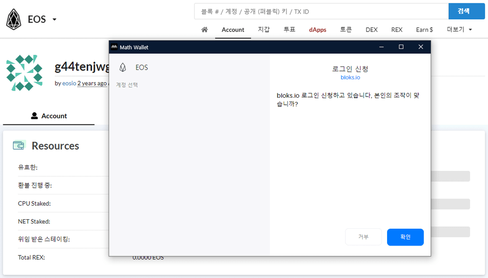Open the 더보기 dropdown menu

tap(459, 30)
